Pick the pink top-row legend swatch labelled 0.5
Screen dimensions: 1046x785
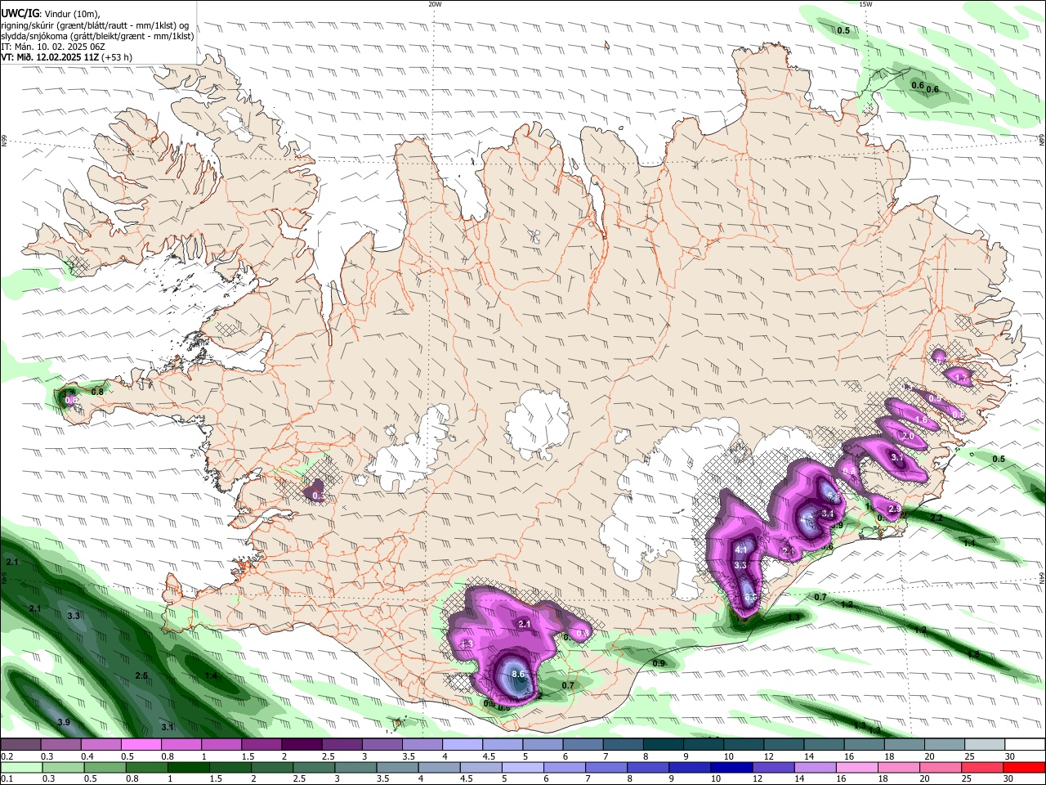pyautogui.click(x=141, y=745)
